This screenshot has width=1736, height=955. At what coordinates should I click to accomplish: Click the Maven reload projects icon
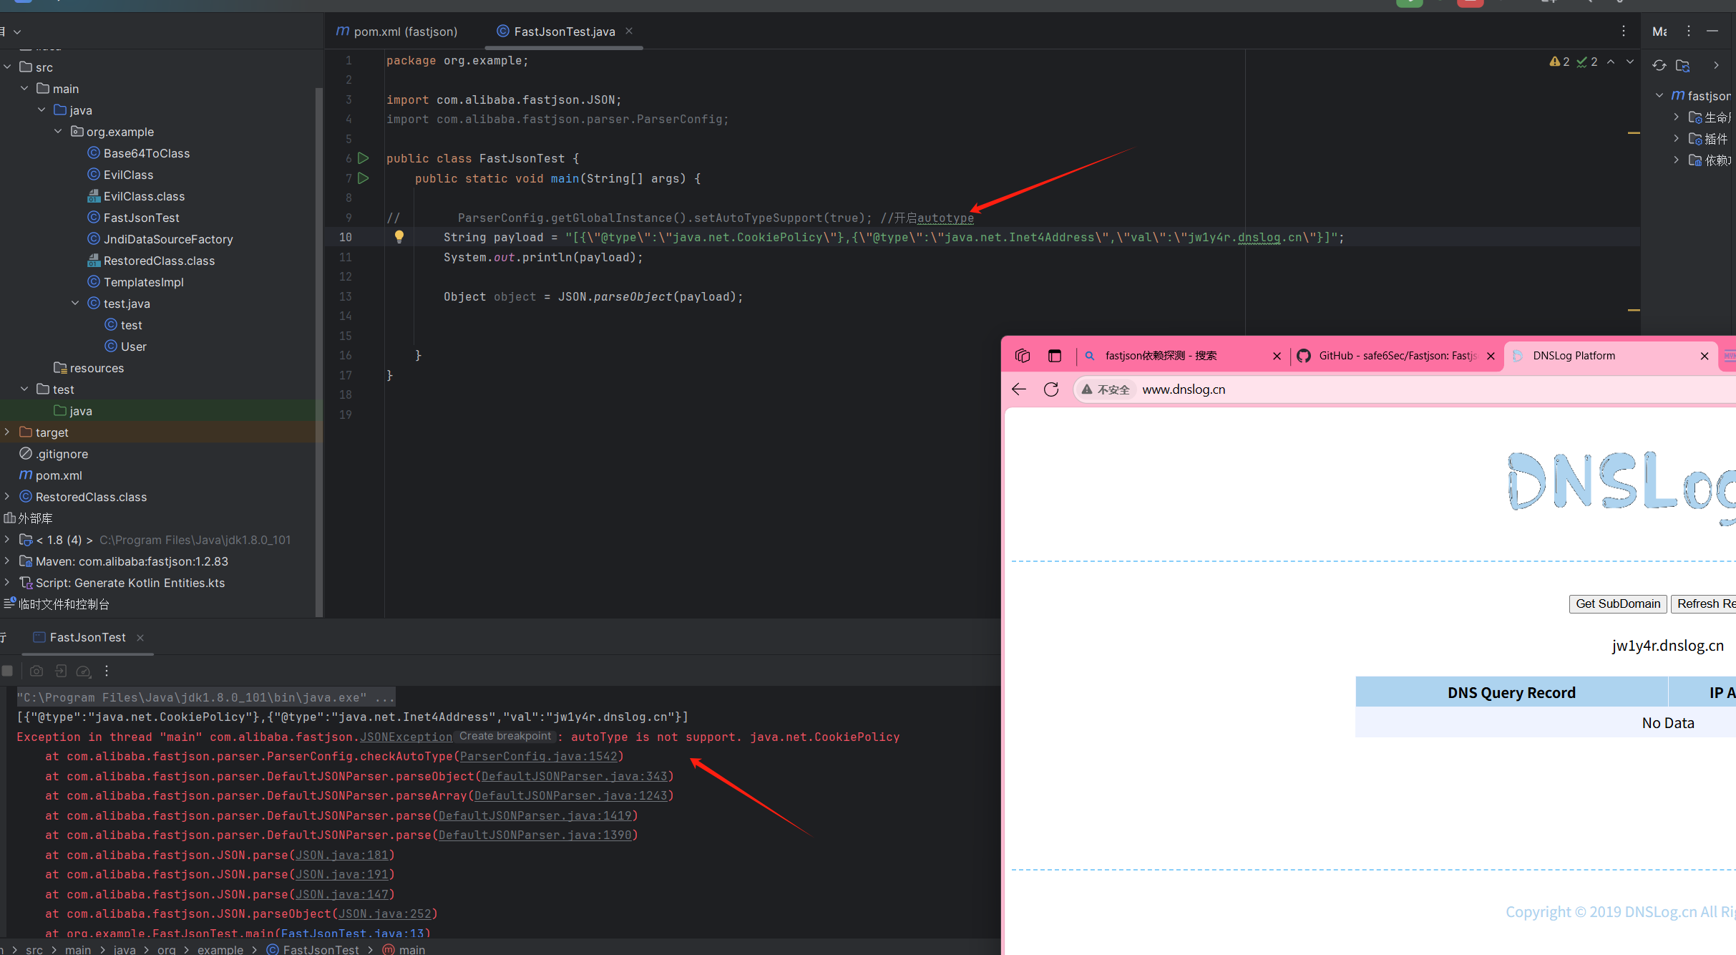coord(1659,65)
